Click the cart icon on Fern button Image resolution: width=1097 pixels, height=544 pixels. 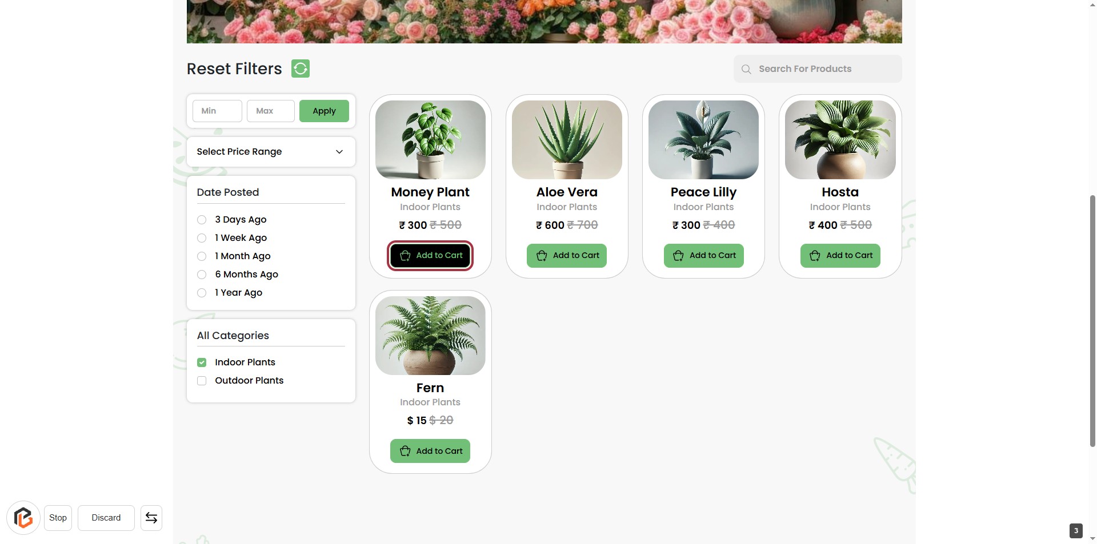[x=405, y=451]
